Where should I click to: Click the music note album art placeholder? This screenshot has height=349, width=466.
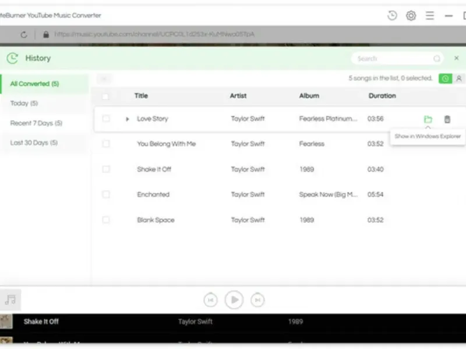pos(10,300)
